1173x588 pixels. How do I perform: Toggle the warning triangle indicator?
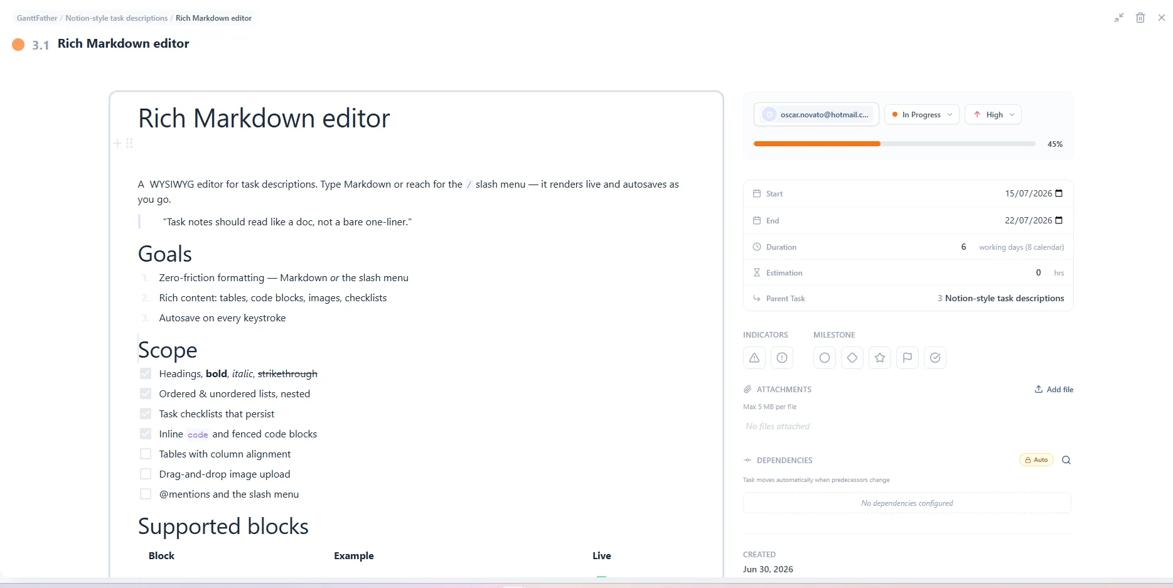[x=754, y=358]
